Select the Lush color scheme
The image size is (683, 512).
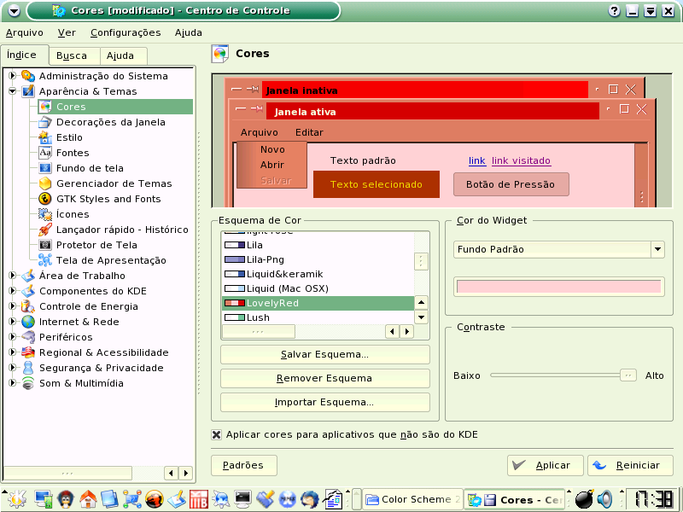[318, 317]
